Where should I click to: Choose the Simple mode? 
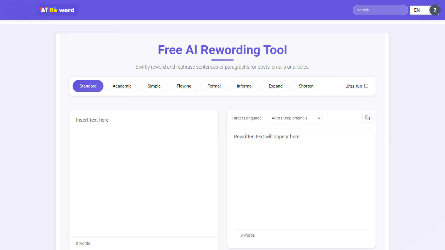point(154,86)
